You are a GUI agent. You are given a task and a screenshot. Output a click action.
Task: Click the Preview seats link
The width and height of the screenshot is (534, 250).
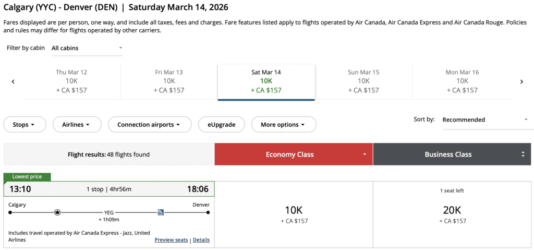pos(171,240)
